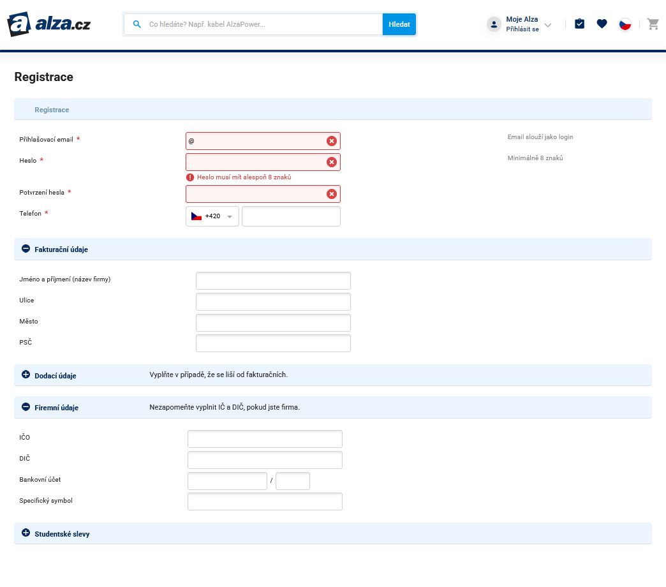Clear the Potvrzení hesla field
Screen dimensions: 666x587
pos(331,193)
